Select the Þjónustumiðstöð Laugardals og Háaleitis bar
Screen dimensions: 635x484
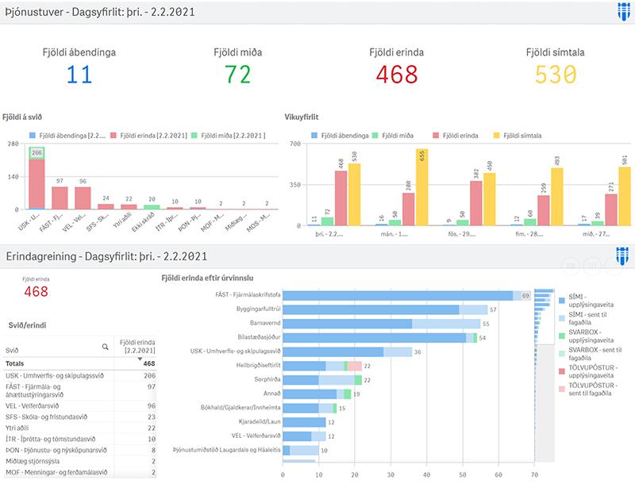coord(301,451)
